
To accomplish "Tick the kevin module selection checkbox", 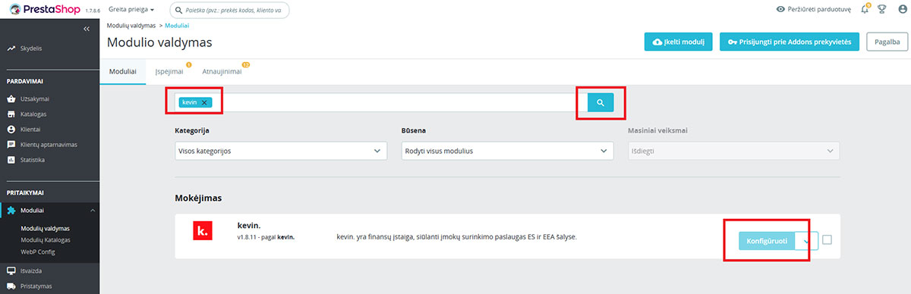I will [x=827, y=240].
